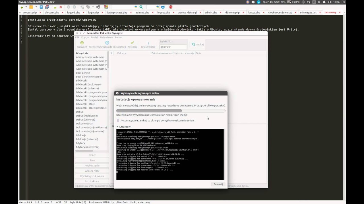This screenshot has height=204, width=364.
Task: Click the Dropbox tray icon
Action: pos(253,2)
